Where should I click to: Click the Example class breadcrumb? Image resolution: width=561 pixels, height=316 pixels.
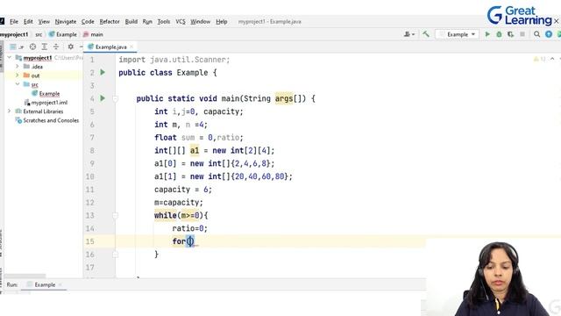tap(63, 34)
